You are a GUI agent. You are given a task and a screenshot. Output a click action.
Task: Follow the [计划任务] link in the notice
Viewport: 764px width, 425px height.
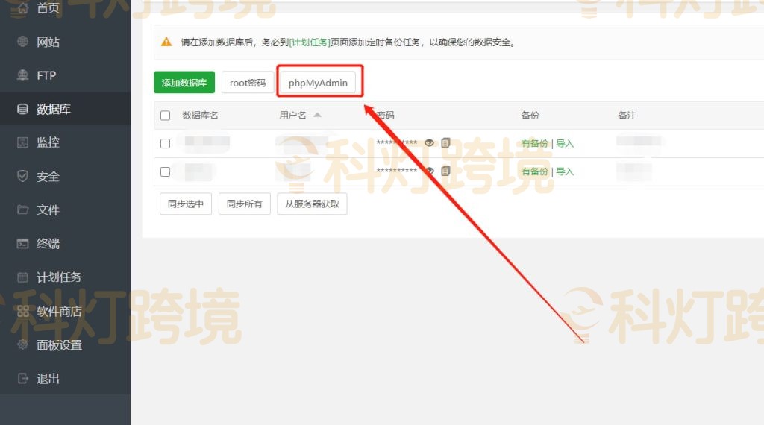(310, 42)
